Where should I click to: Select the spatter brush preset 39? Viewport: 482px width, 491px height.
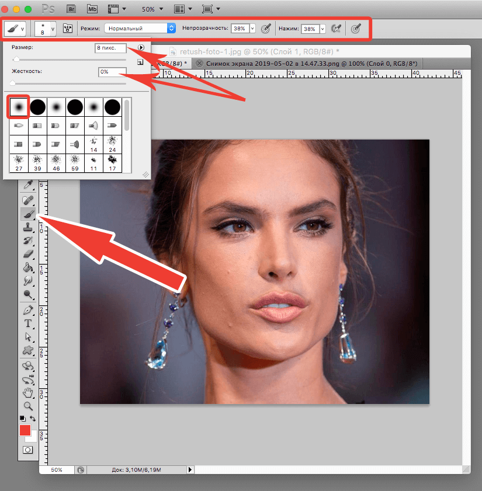point(37,163)
